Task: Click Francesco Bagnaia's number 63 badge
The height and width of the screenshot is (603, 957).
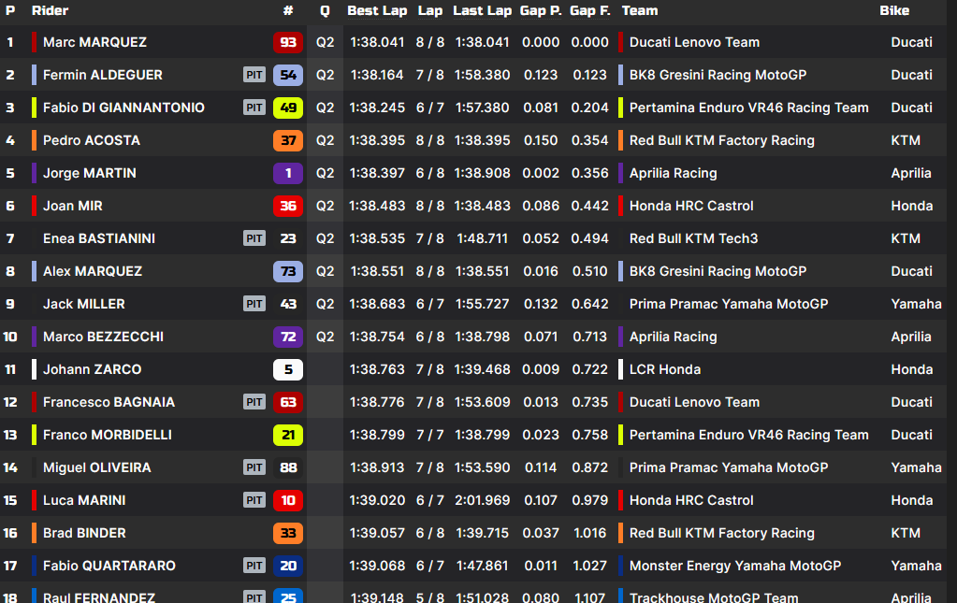Action: pos(288,402)
